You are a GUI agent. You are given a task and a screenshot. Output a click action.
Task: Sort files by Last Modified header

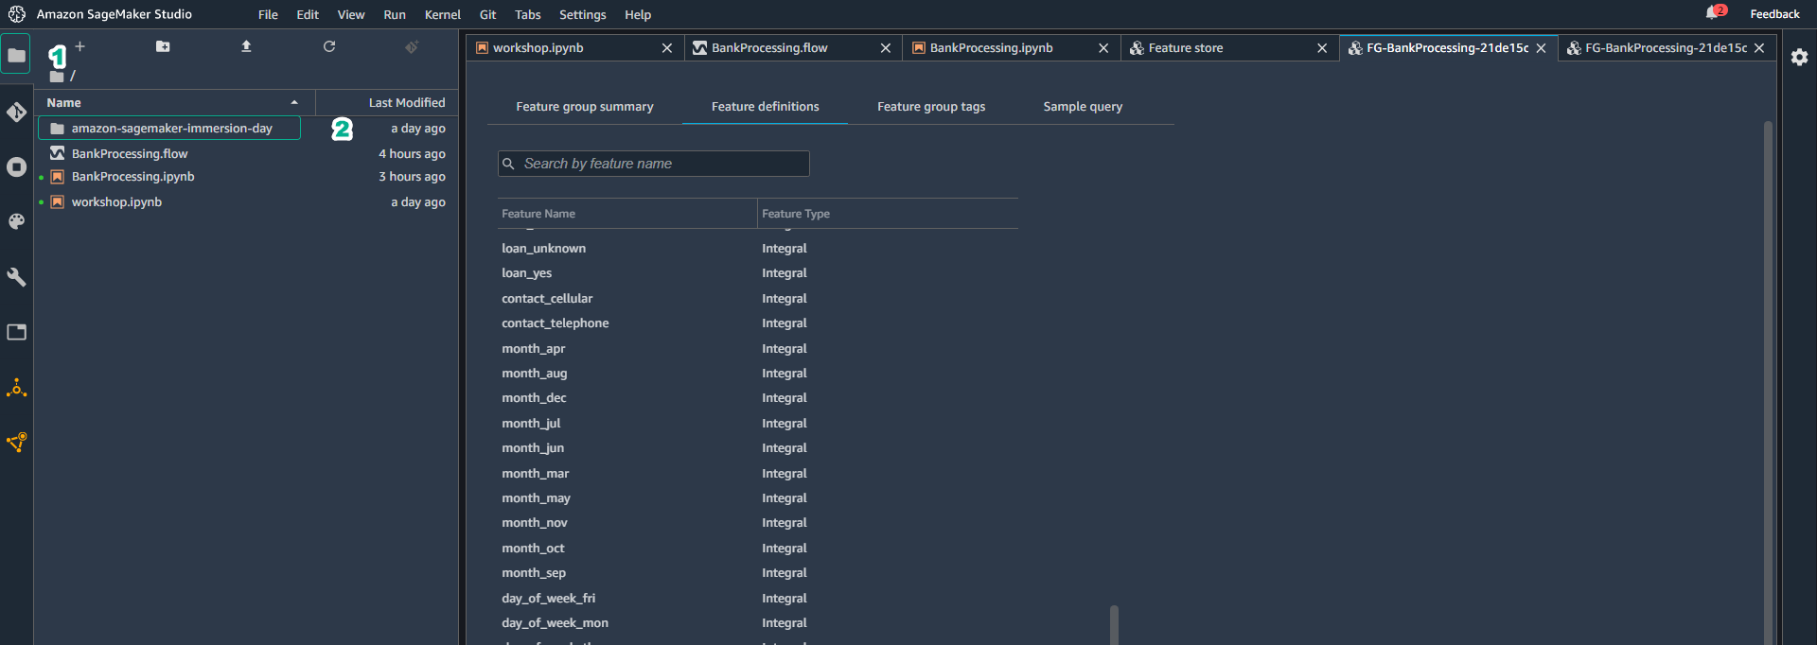pyautogui.click(x=388, y=102)
